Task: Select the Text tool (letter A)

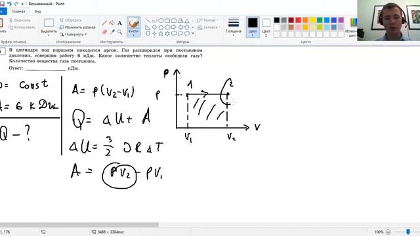Action: pos(119,23)
